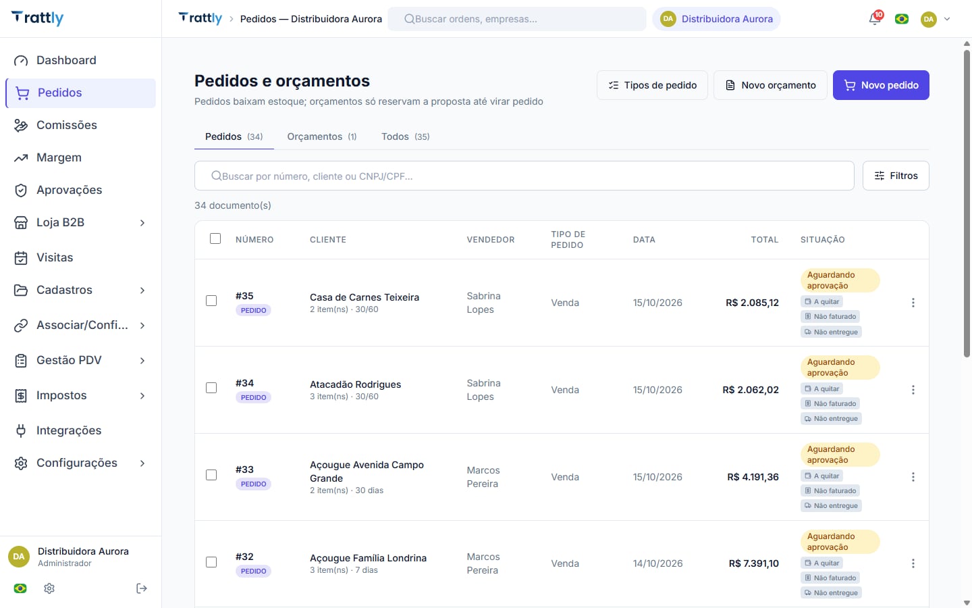The height and width of the screenshot is (608, 972).
Task: Click the Novo pedido button
Action: coord(881,85)
